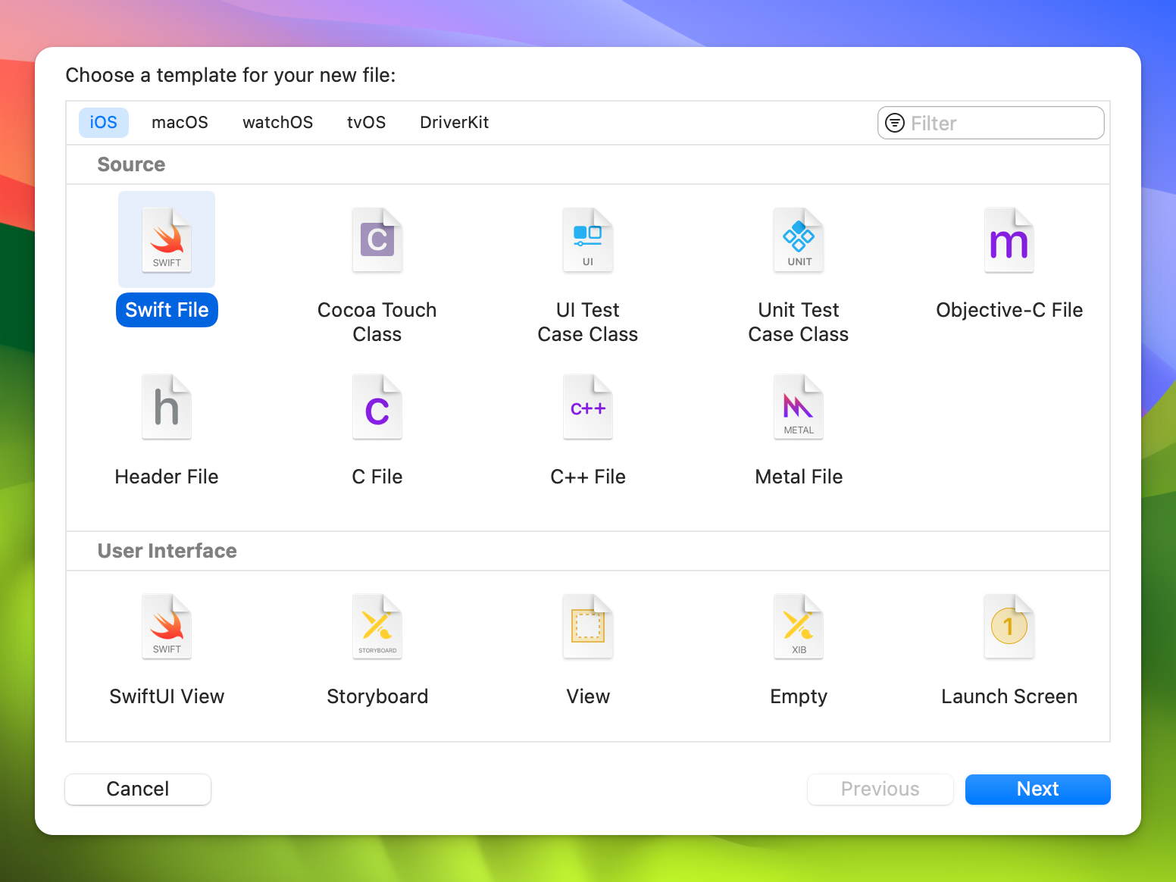Click the filter icon in search field

point(895,123)
